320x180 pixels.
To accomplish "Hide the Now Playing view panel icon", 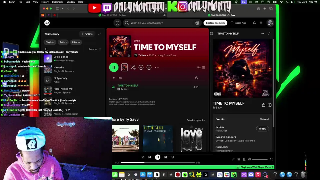I will pyautogui.click(x=211, y=33).
